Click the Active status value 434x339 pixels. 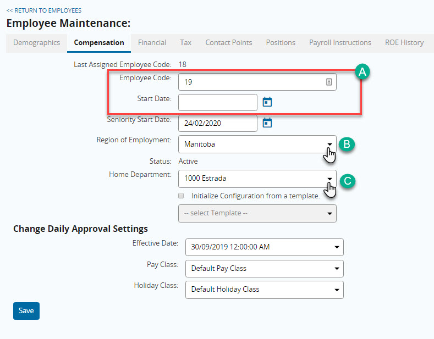(x=188, y=161)
